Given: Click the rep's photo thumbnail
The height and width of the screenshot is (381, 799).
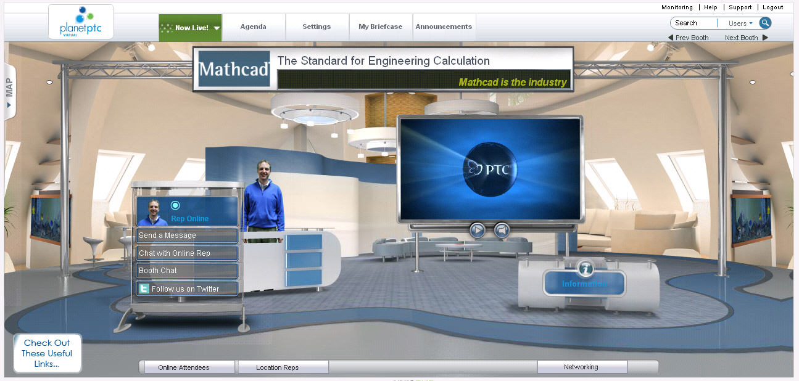Looking at the screenshot, I should tap(152, 212).
